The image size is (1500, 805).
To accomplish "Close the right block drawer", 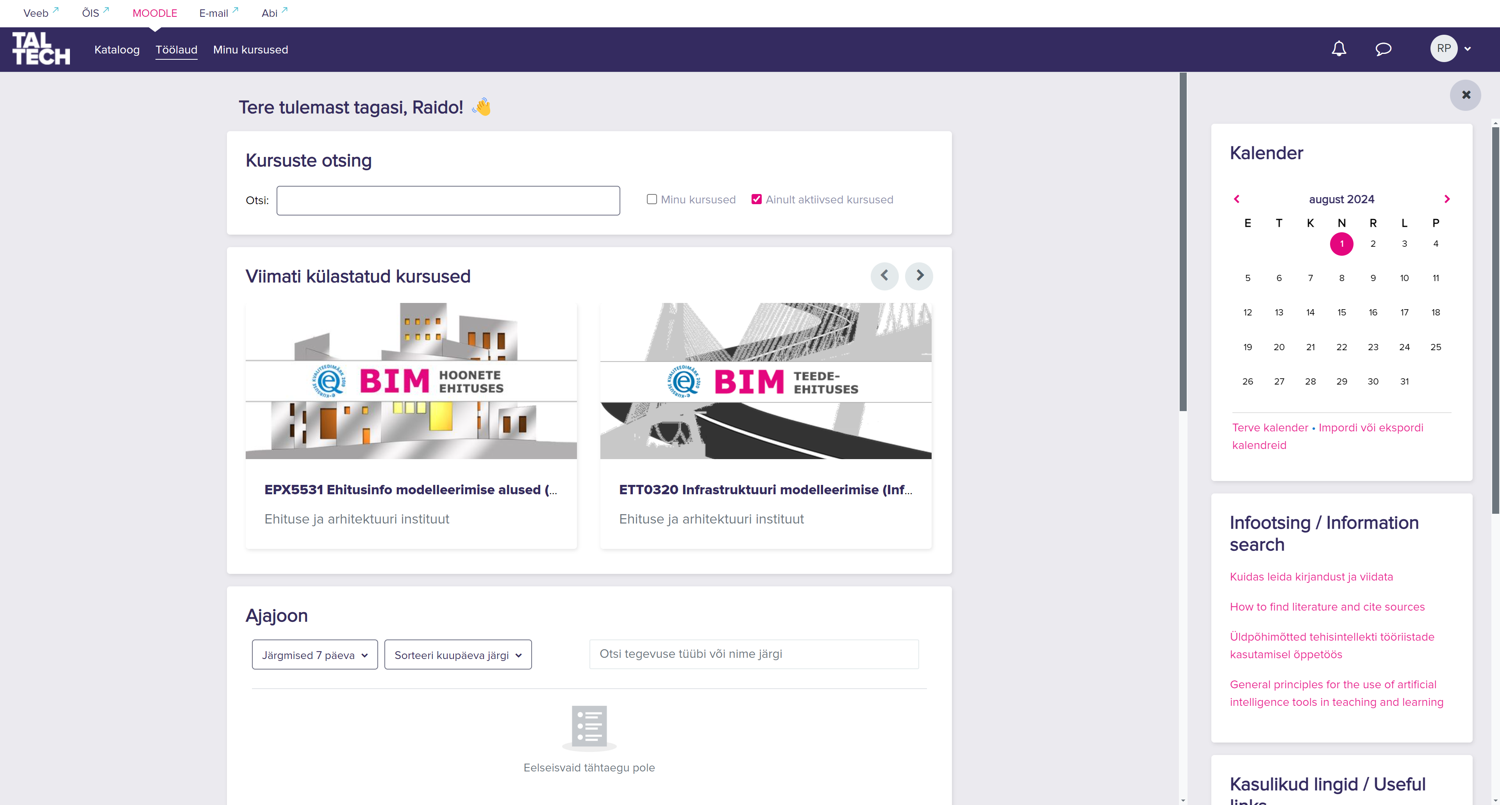I will coord(1466,95).
